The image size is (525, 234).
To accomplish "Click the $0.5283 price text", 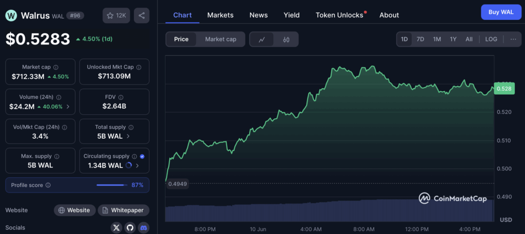I will (x=38, y=39).
